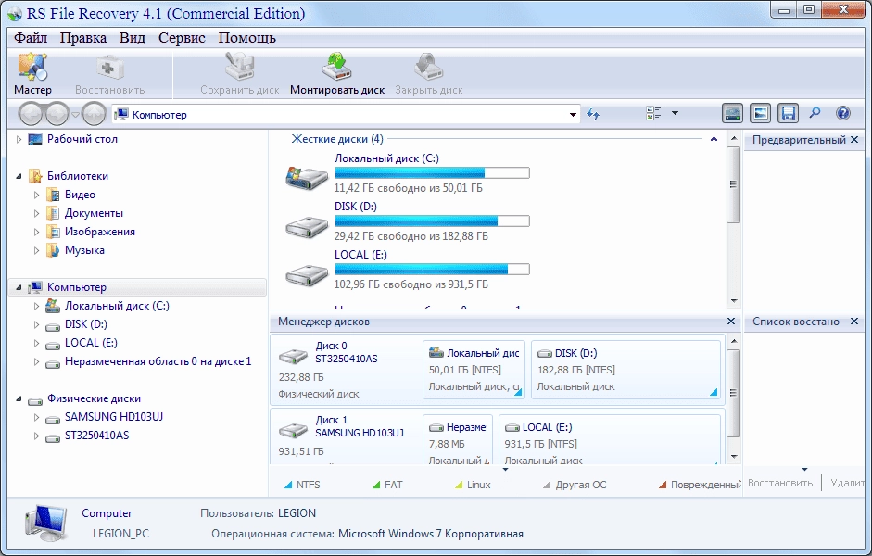Select the 7,88 МБ unallocated partition
872x556 pixels.
(457, 439)
